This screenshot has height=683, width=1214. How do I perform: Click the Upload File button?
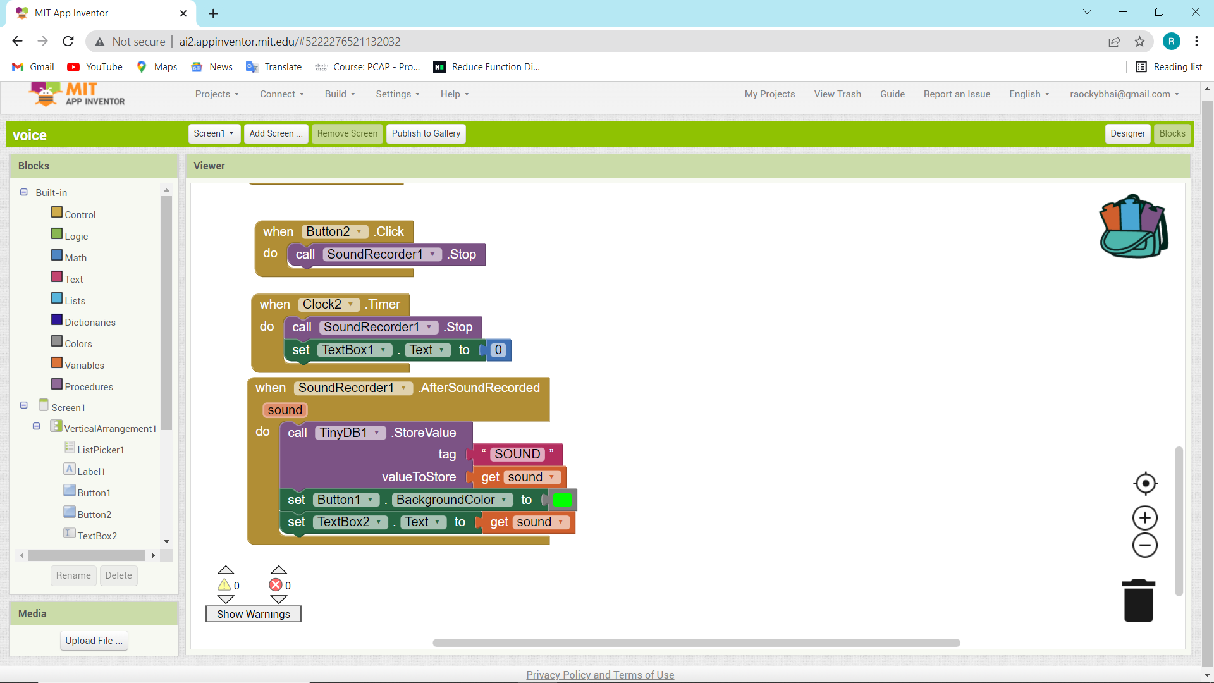point(94,641)
